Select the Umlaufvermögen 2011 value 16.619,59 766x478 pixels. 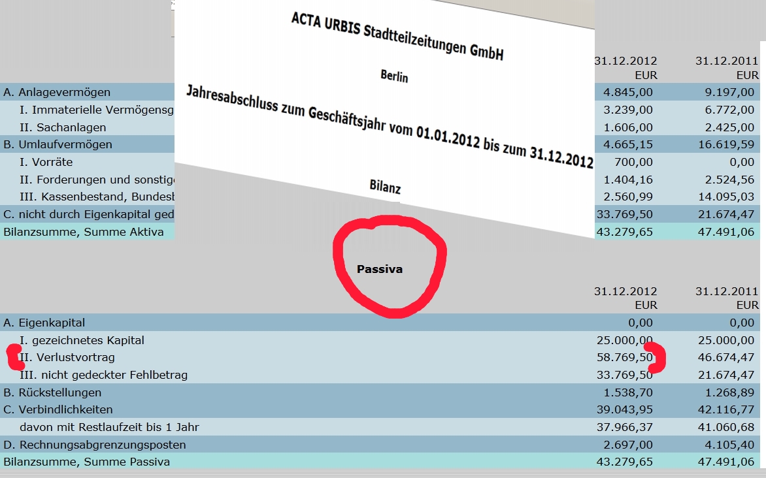click(x=725, y=144)
